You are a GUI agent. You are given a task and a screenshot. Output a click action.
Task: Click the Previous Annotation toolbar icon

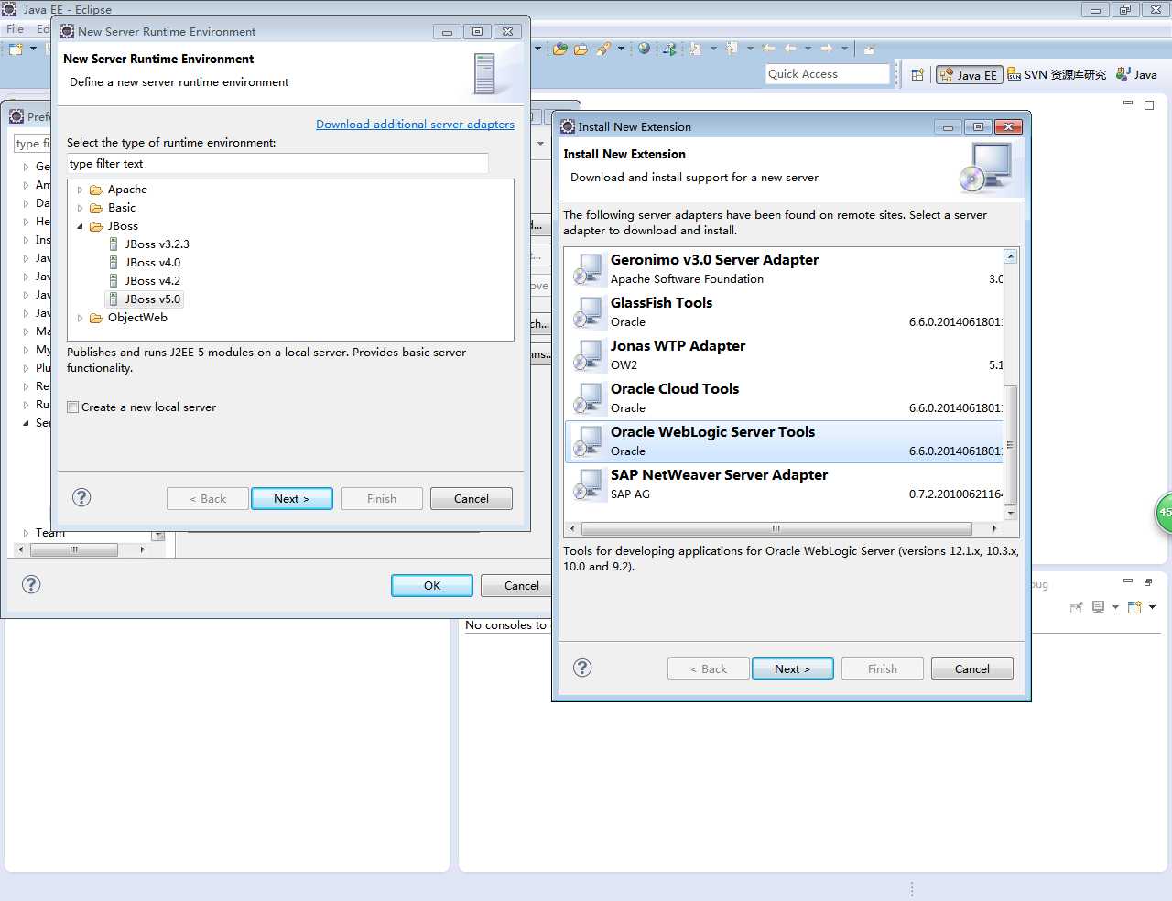732,49
